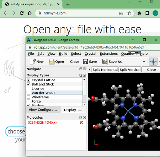Uncheck Ball and Stick display type
The height and width of the screenshot is (157, 160).
(28, 84)
